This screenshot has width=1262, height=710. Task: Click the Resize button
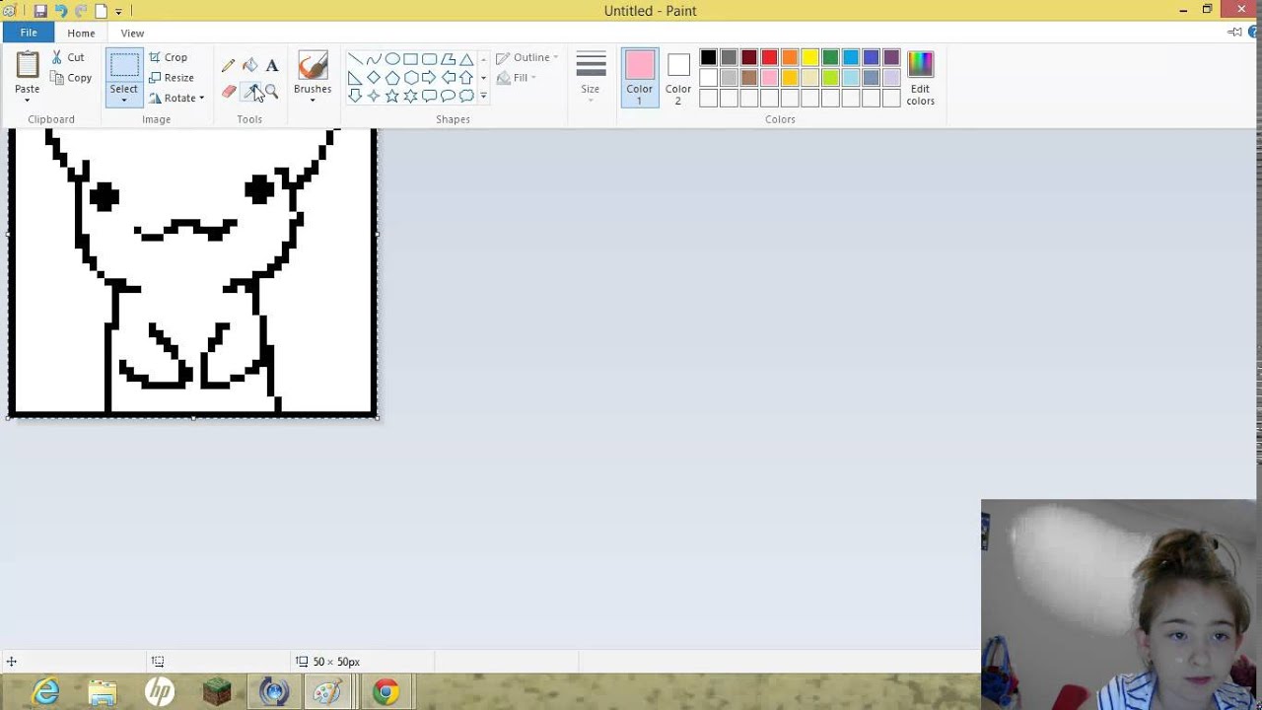pos(172,78)
